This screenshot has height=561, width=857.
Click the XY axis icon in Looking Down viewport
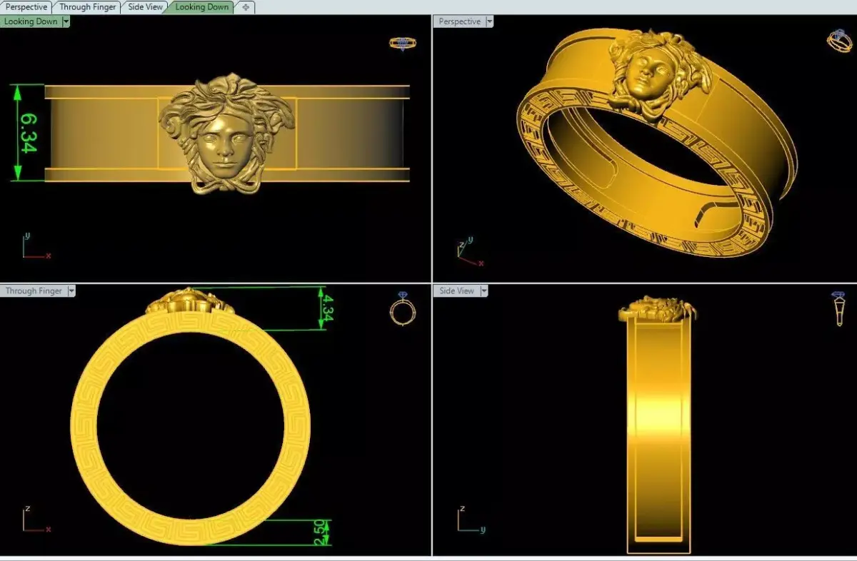pyautogui.click(x=35, y=246)
